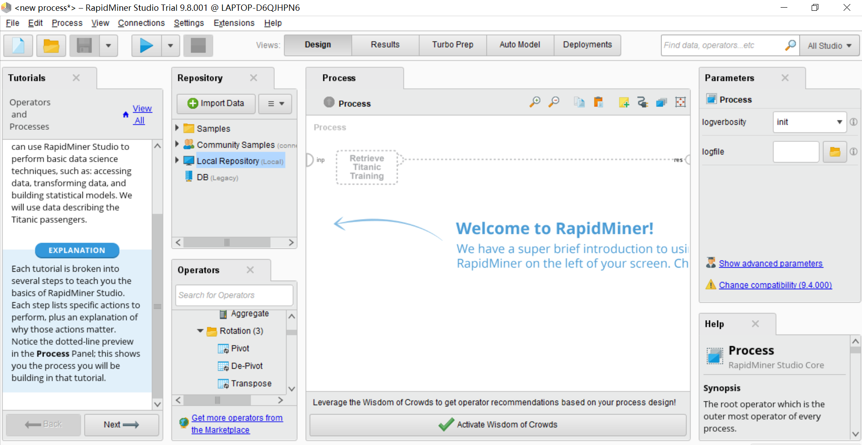Add a note to the process
The image size is (862, 445).
tap(624, 102)
